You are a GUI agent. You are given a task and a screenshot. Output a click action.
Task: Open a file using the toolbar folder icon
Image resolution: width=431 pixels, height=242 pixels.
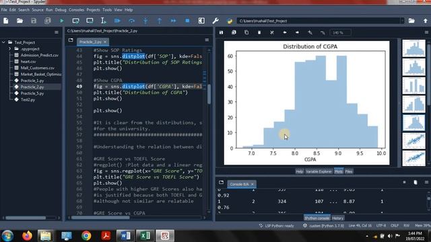(20, 21)
